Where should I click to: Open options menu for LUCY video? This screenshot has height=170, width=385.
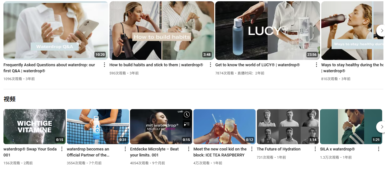(x=317, y=65)
